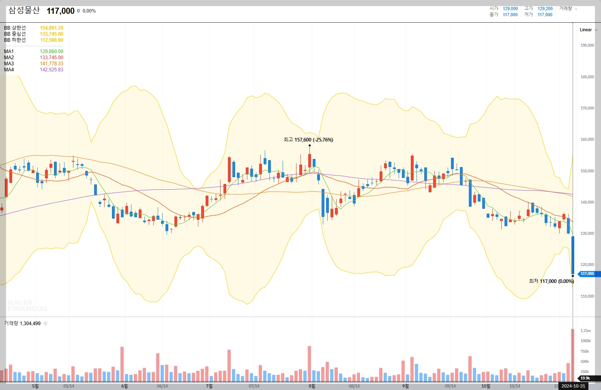Click the BB 상한선 value 154,891.20

52,28
